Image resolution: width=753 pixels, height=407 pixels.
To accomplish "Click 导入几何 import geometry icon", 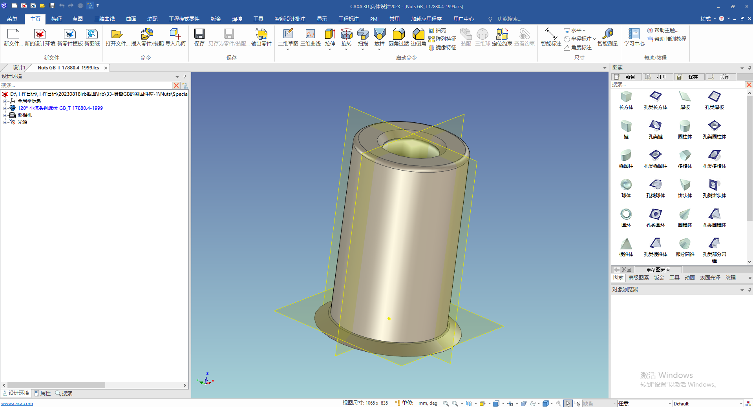I will 175,34.
